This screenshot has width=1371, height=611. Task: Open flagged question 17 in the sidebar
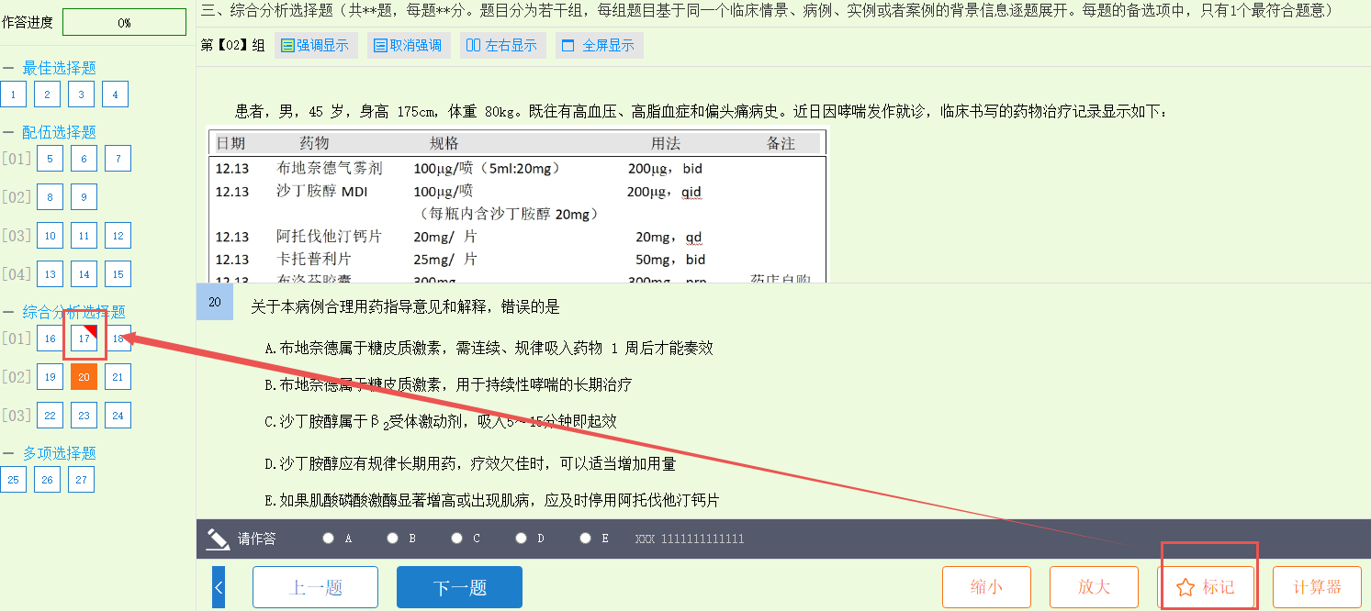tap(84, 339)
